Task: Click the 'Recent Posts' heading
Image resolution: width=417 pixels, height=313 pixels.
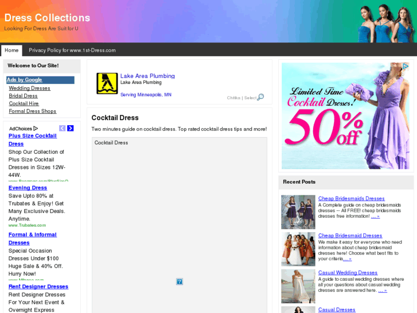Action: tap(299, 182)
